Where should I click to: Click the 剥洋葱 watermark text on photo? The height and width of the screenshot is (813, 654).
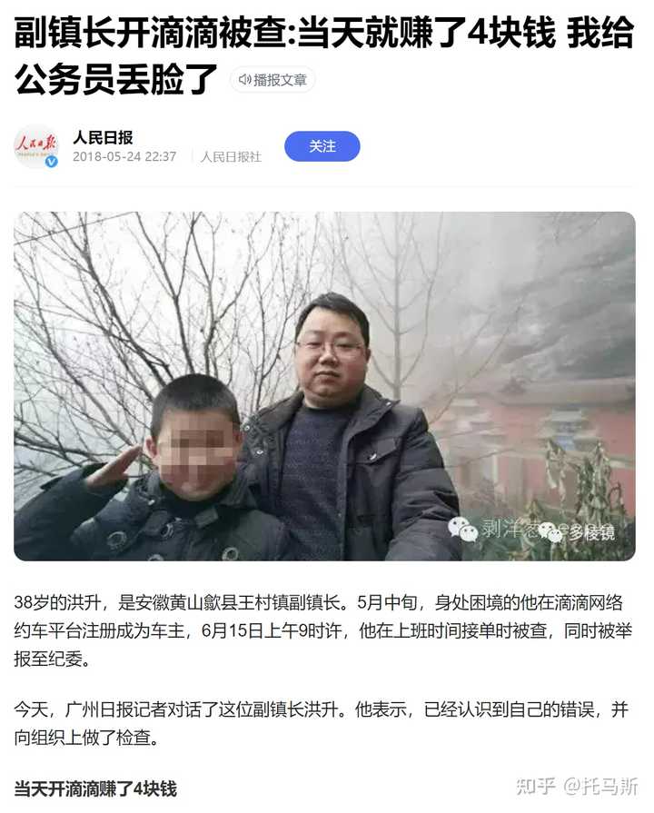coord(509,529)
